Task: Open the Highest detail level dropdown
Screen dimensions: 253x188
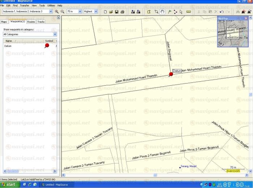Action: click(95, 12)
